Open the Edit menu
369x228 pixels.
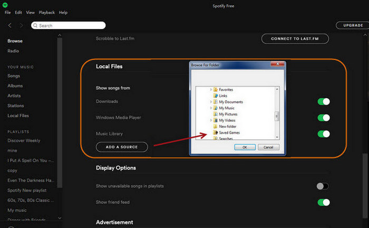pyautogui.click(x=18, y=13)
